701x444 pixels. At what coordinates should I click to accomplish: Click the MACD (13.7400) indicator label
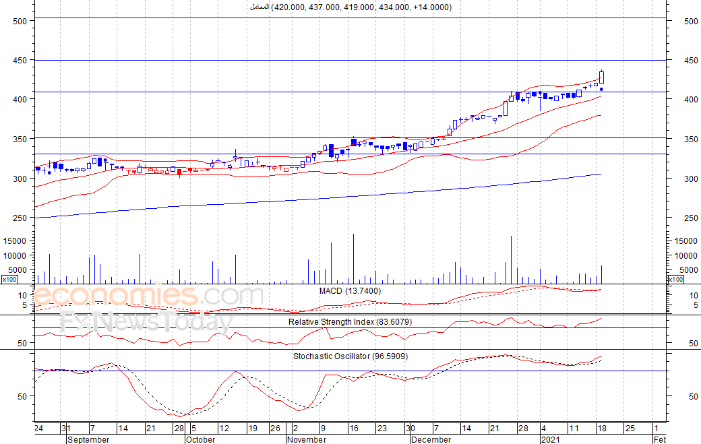click(350, 291)
